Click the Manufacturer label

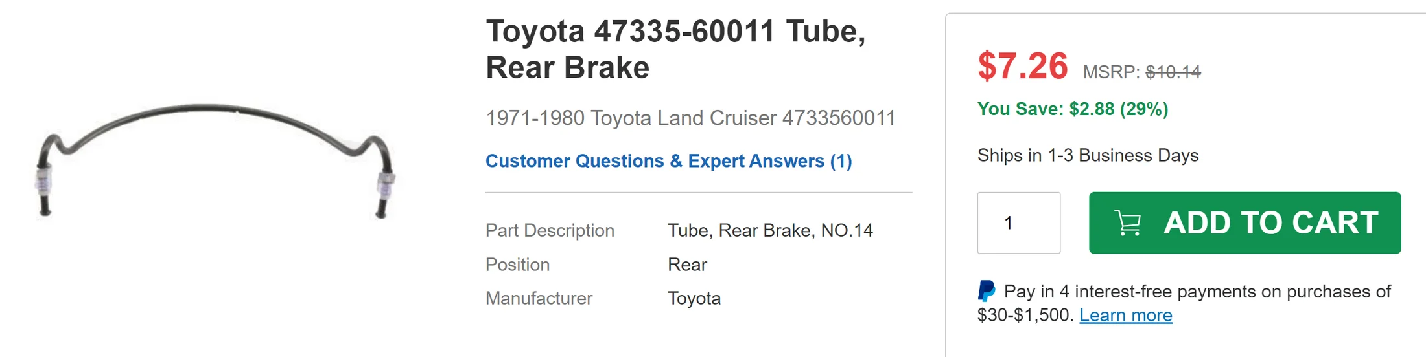pos(539,299)
